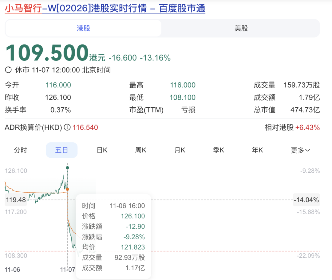332x280 pixels.
Task: Select the 分时 intraday chart view
Action: tap(20, 150)
